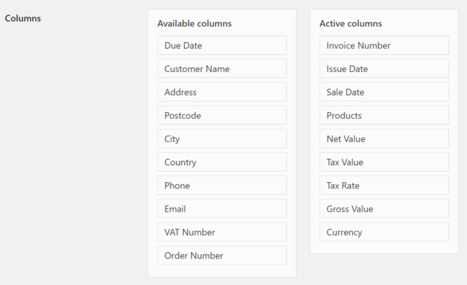Choose the Country available column
This screenshot has height=285, width=467.
(x=222, y=162)
